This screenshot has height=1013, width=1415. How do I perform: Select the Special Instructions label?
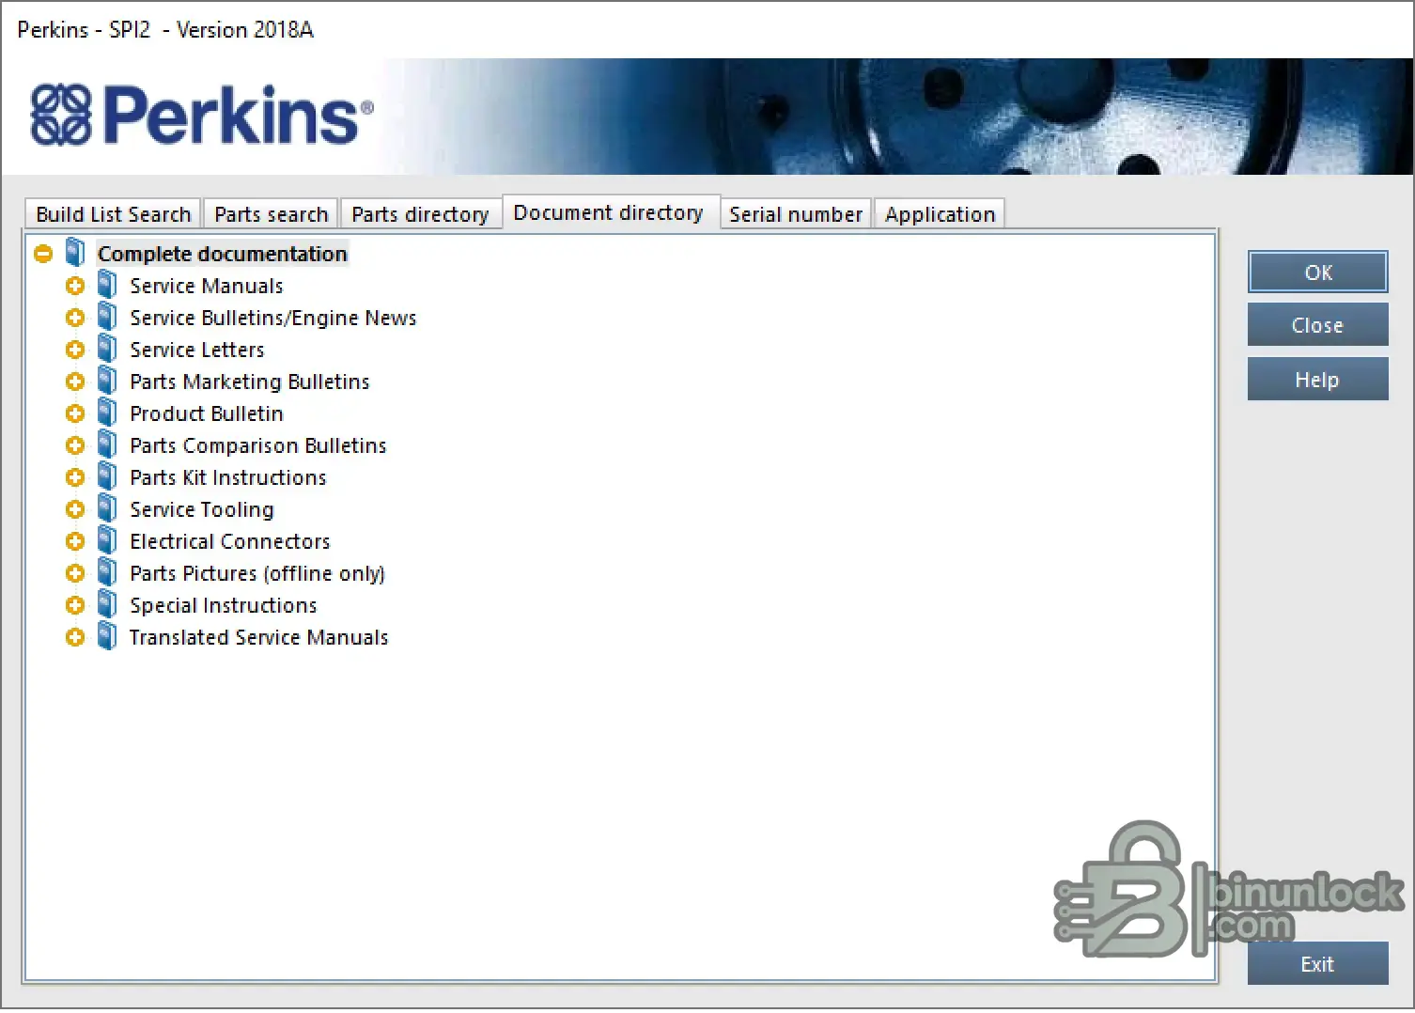click(224, 605)
